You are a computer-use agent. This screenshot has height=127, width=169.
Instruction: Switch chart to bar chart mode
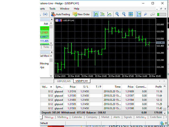pyautogui.click(x=96, y=14)
